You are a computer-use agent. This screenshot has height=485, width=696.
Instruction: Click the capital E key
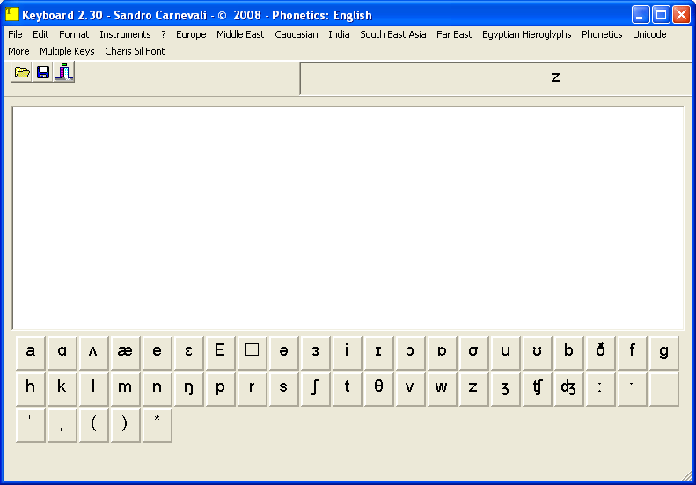pyautogui.click(x=220, y=353)
